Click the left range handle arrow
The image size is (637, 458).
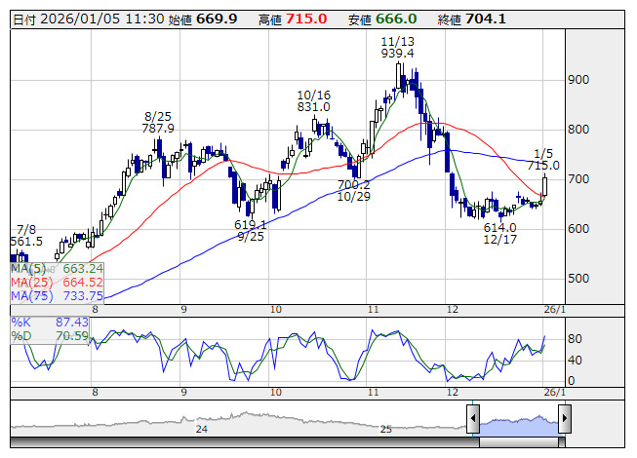pyautogui.click(x=472, y=420)
